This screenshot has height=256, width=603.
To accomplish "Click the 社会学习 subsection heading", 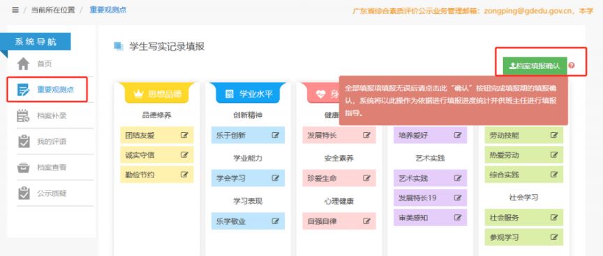I will pos(523,198).
